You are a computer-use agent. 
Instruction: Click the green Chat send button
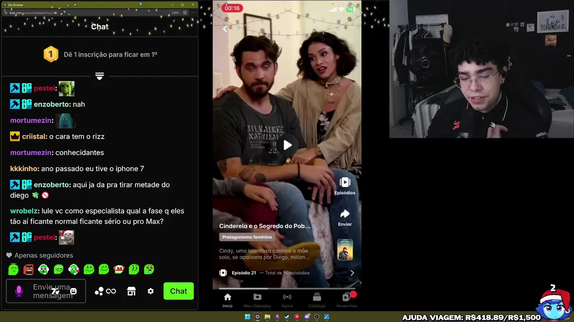coord(178,291)
